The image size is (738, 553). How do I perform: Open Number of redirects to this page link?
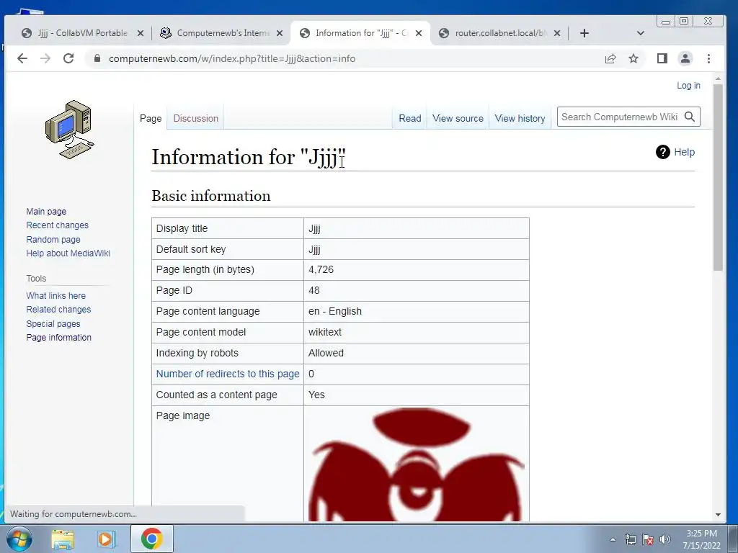pyautogui.click(x=228, y=374)
